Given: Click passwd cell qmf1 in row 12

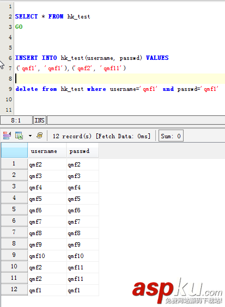Looking at the screenshot, I should tap(82, 290).
